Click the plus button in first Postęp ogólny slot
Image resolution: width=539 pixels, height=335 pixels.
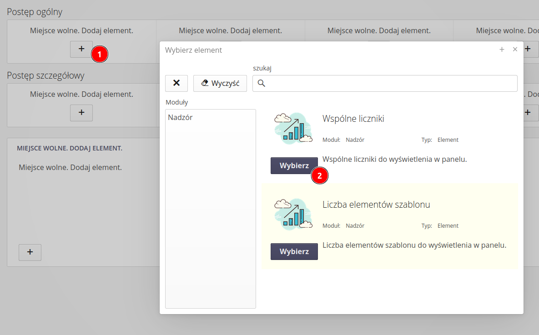81,49
